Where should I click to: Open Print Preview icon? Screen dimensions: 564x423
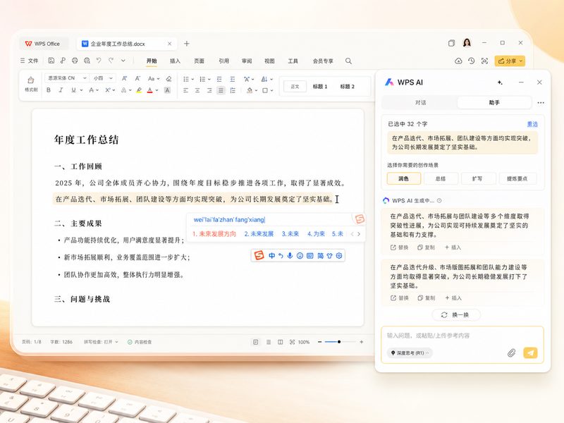(x=87, y=61)
